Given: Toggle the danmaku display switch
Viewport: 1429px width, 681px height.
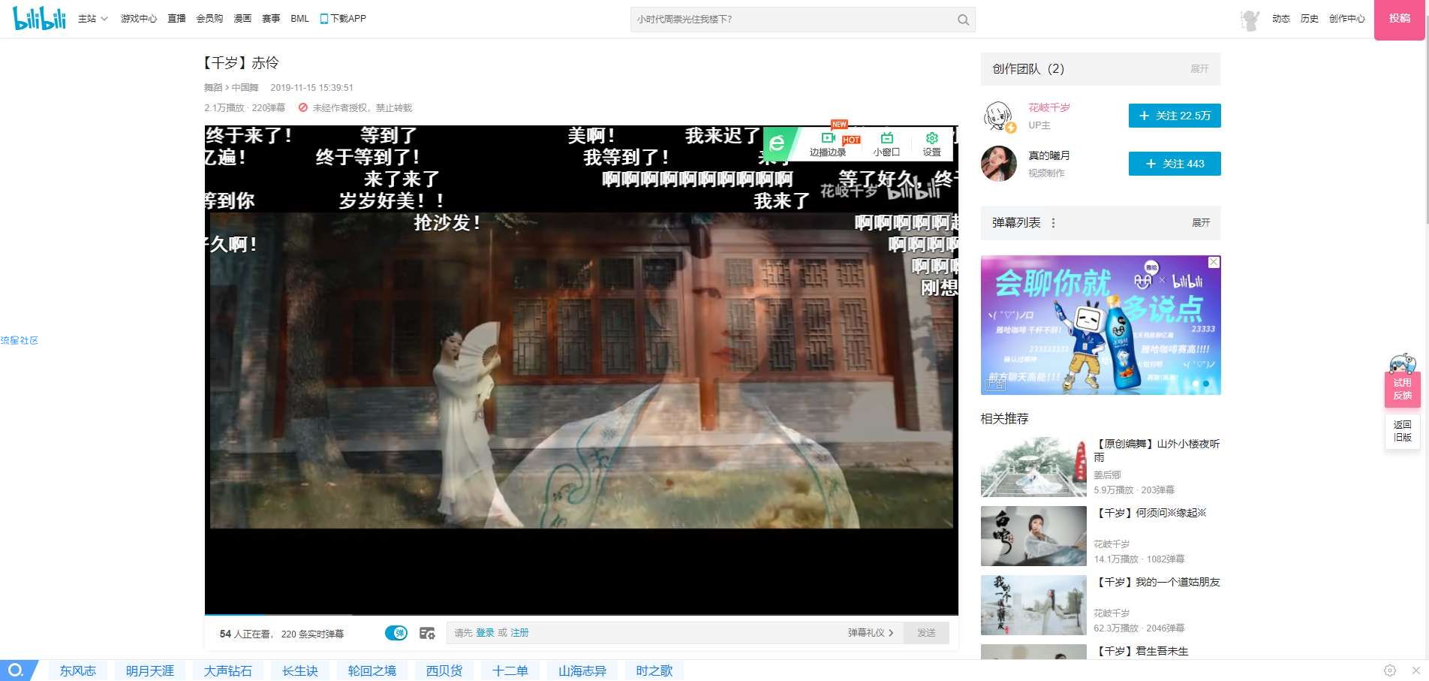Looking at the screenshot, I should (x=396, y=633).
